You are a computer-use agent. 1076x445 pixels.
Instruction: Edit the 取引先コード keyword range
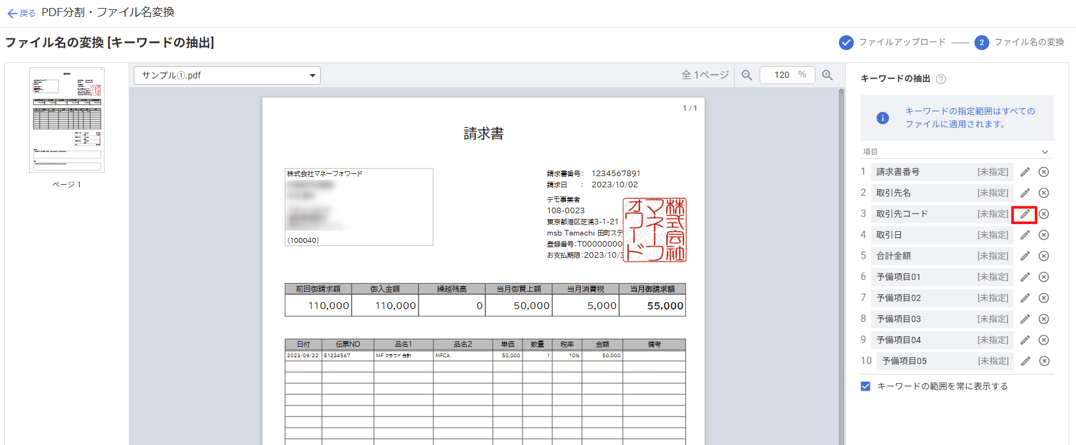pos(1025,214)
